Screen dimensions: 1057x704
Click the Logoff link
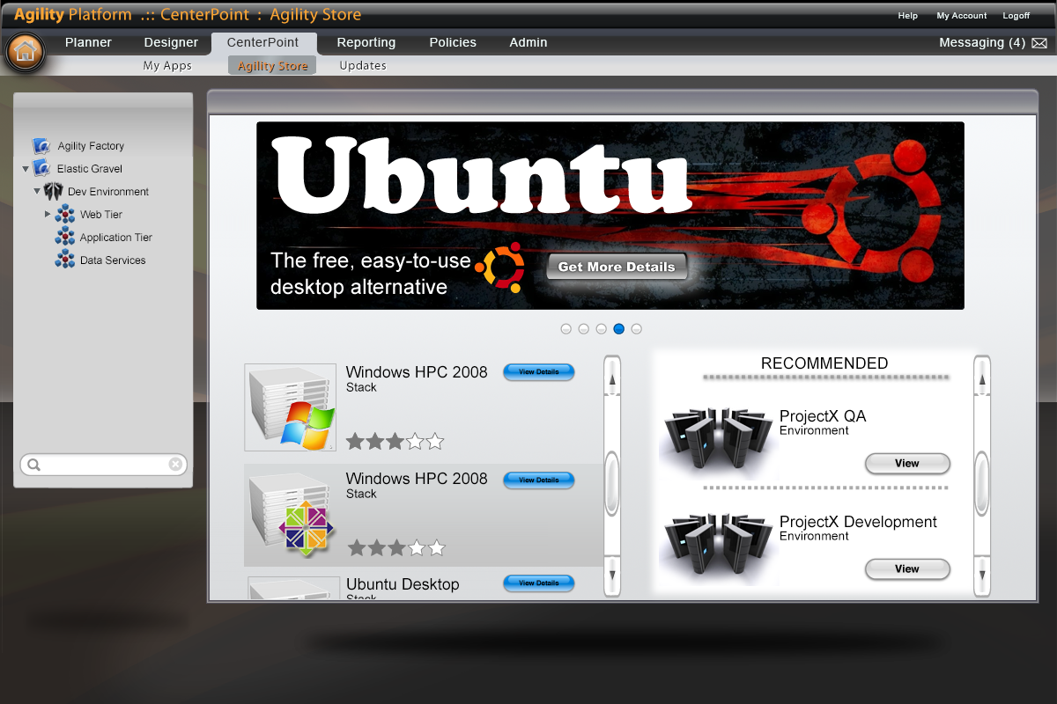point(1016,16)
